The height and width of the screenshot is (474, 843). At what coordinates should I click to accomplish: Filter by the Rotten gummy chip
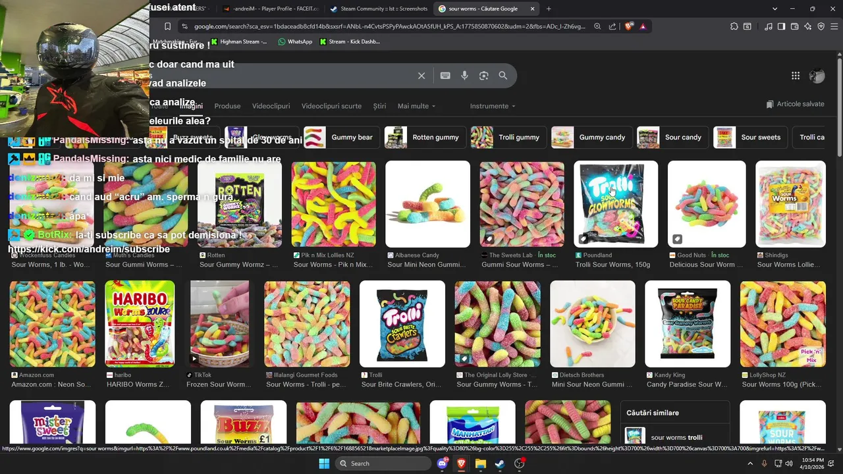[425, 138]
